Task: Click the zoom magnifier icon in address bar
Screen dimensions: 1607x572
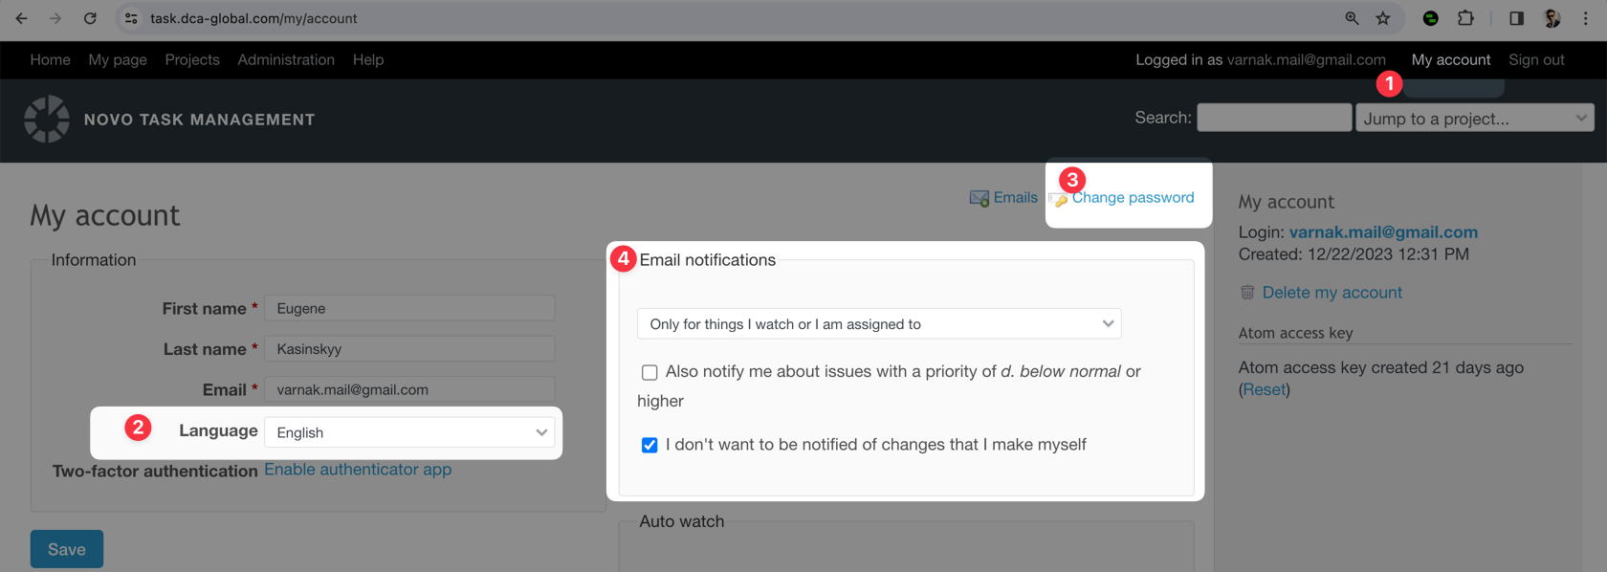Action: click(x=1352, y=18)
